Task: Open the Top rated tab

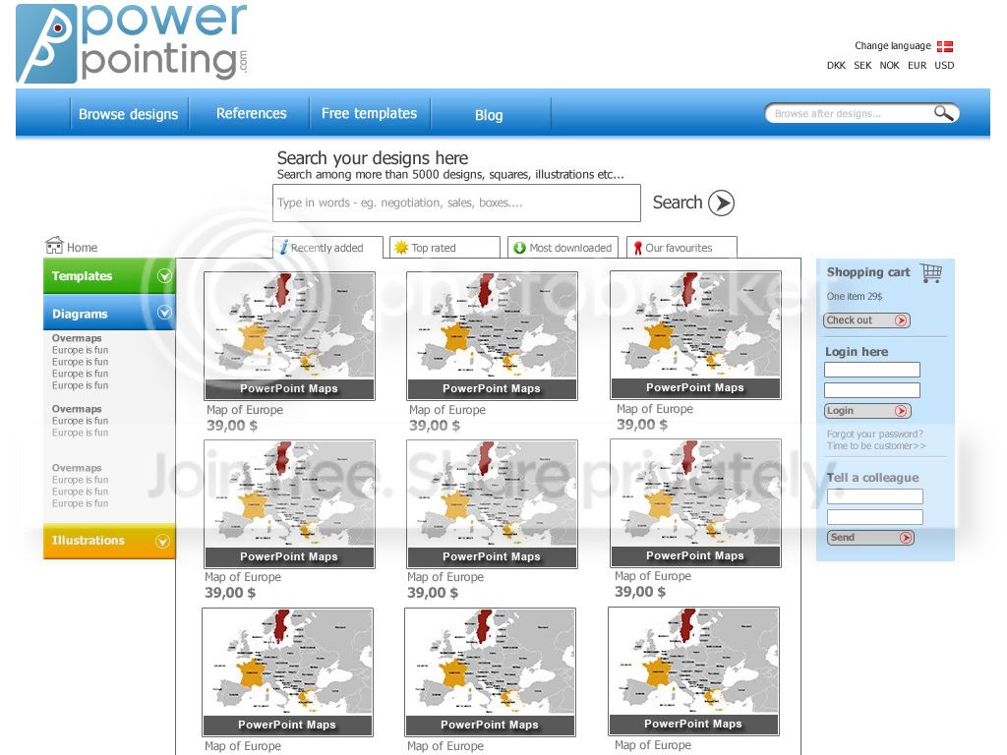Action: (x=444, y=248)
